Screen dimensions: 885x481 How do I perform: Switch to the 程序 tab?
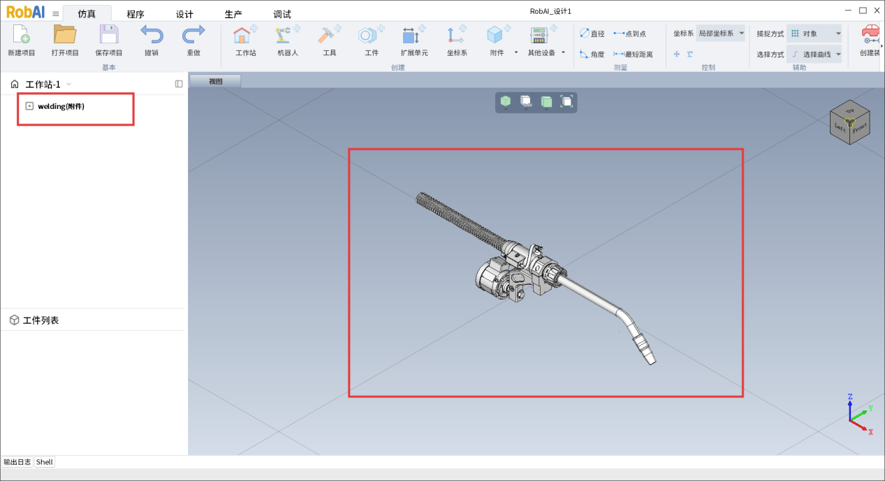136,14
